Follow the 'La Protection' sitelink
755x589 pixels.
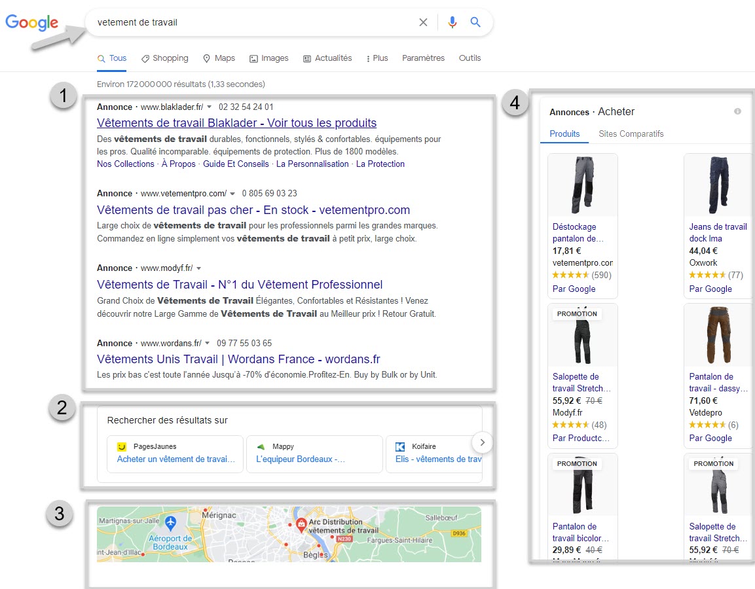coord(380,164)
